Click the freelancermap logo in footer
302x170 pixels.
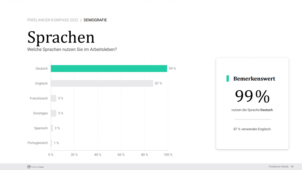pyautogui.click(x=35, y=167)
